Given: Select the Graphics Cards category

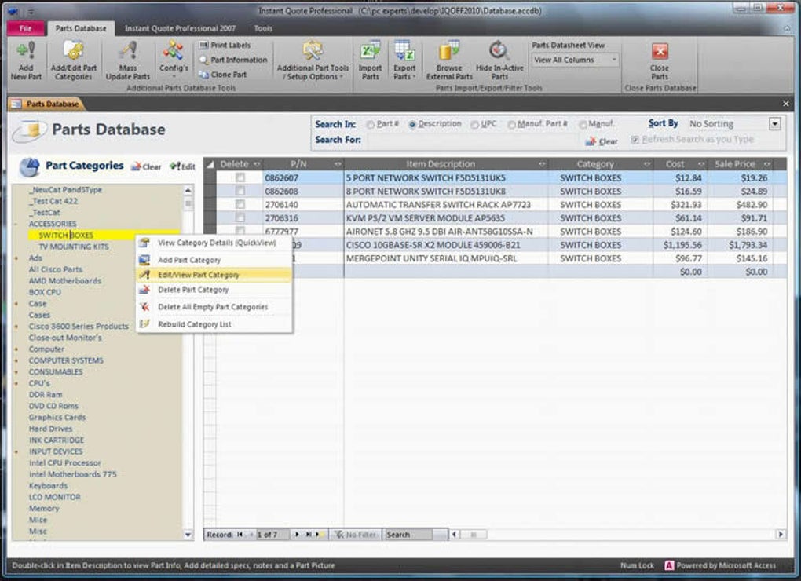Looking at the screenshot, I should click(x=57, y=417).
